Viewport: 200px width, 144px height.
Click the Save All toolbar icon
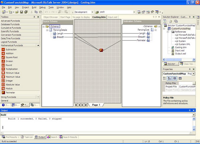coord(26,12)
